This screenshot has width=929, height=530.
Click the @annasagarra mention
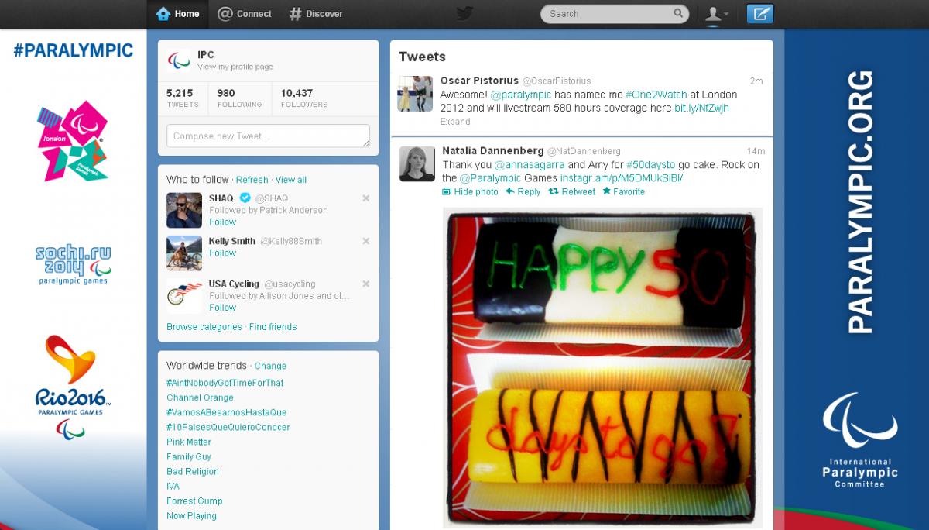529,165
